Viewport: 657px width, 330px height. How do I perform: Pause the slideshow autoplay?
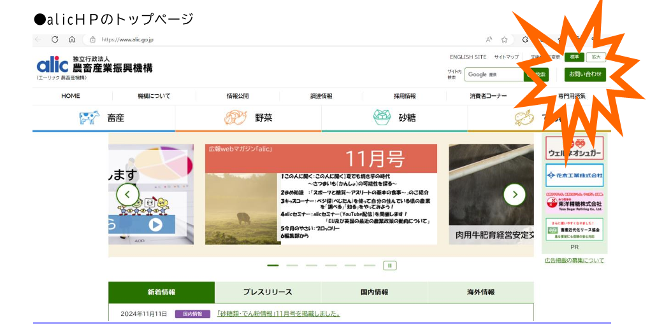pyautogui.click(x=389, y=266)
